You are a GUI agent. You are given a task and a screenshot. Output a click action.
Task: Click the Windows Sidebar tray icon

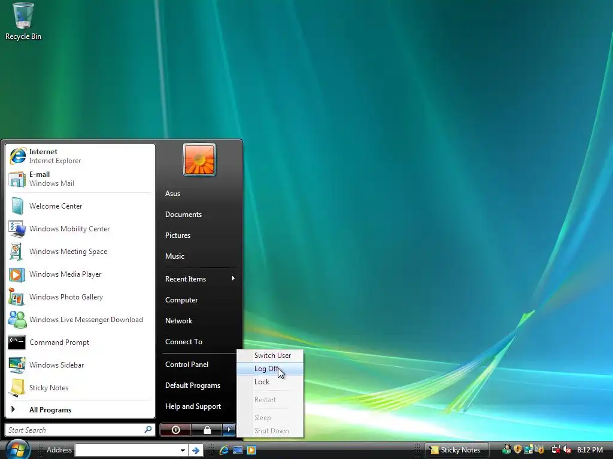pos(529,449)
